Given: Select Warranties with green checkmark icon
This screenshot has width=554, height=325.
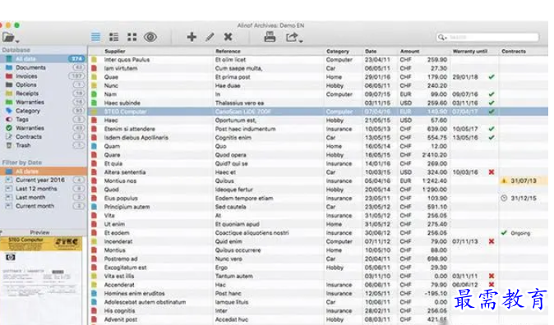Looking at the screenshot, I should (43, 128).
